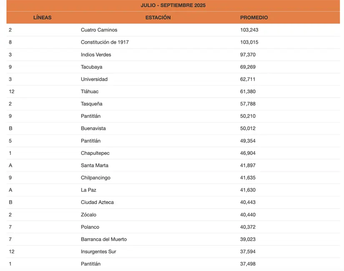344x271 pixels.
Task: Select the Santa Marta station cell
Action: click(x=95, y=165)
